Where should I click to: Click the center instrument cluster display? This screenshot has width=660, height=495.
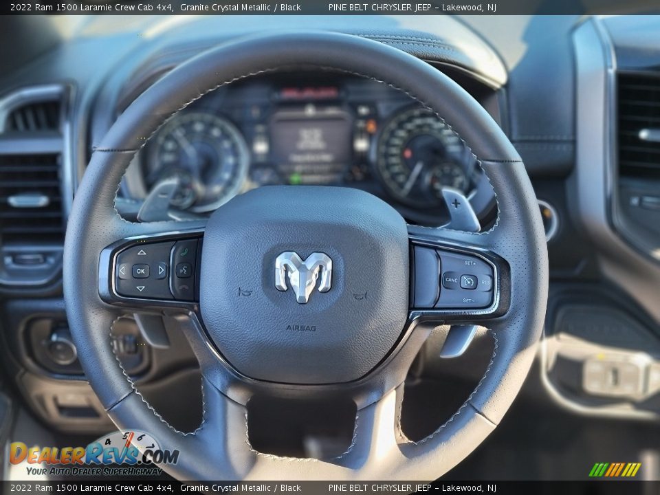311,145
